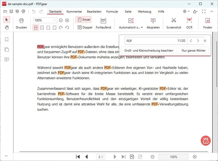Image resolution: width=218 pixels, height=161 pixels.
Task: Open the Finden search tool
Action: (x=207, y=23)
